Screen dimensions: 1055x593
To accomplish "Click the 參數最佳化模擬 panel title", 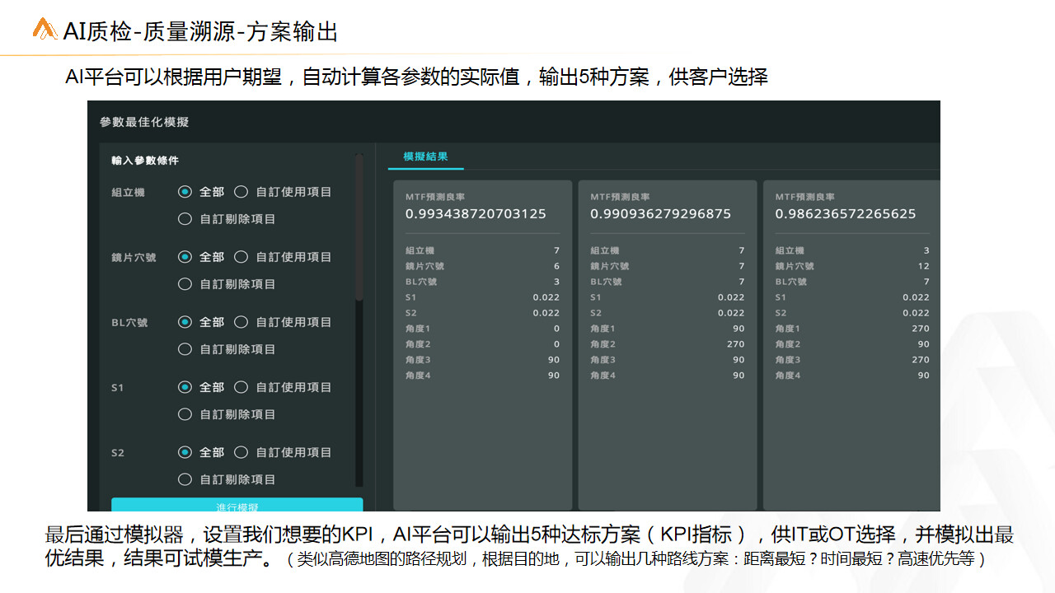I will click(x=144, y=122).
